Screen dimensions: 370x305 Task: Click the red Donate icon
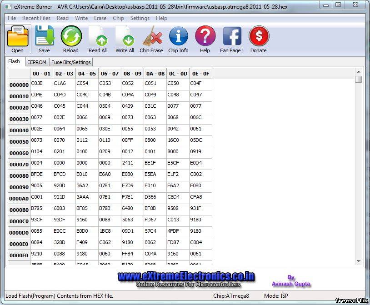[x=259, y=37]
